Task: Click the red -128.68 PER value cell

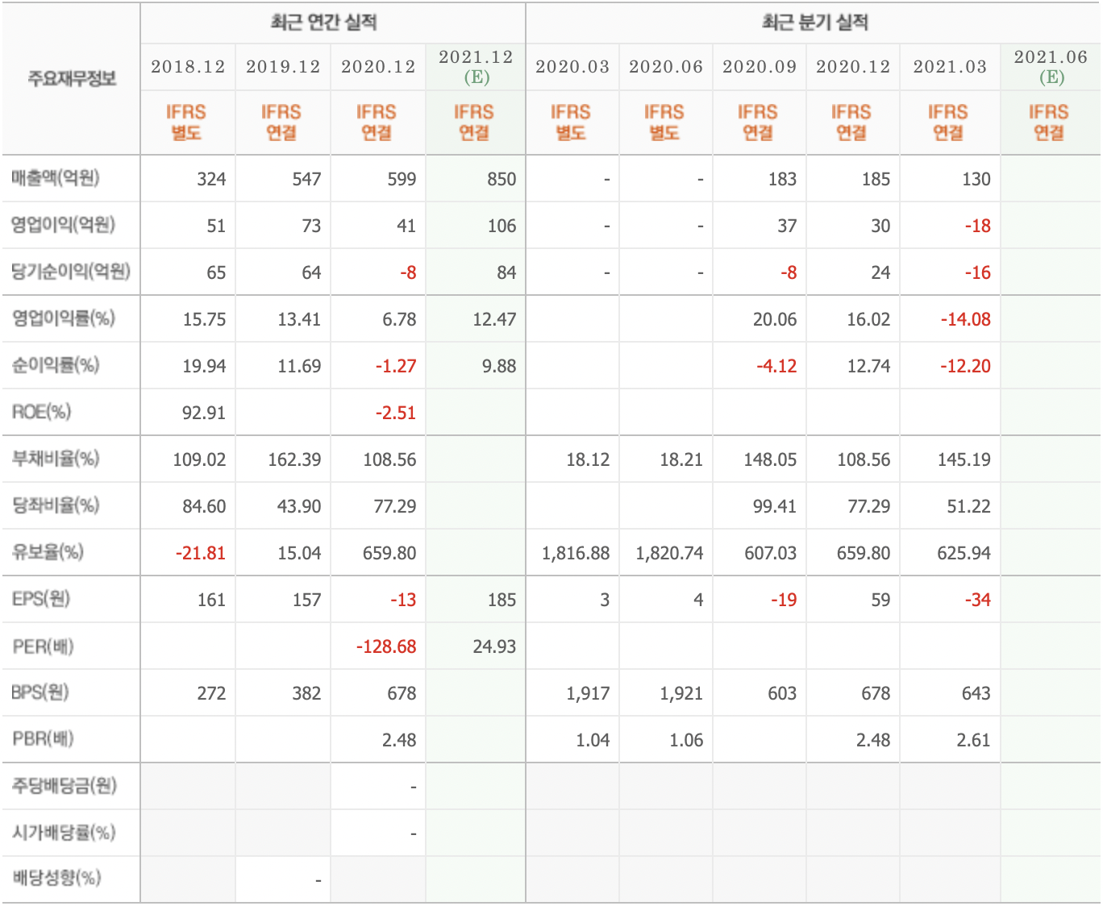Action: point(385,646)
